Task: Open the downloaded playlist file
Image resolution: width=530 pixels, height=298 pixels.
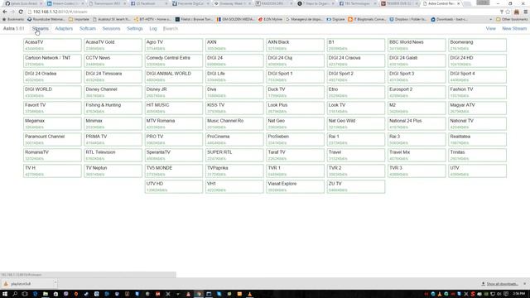Action: (x=21, y=284)
